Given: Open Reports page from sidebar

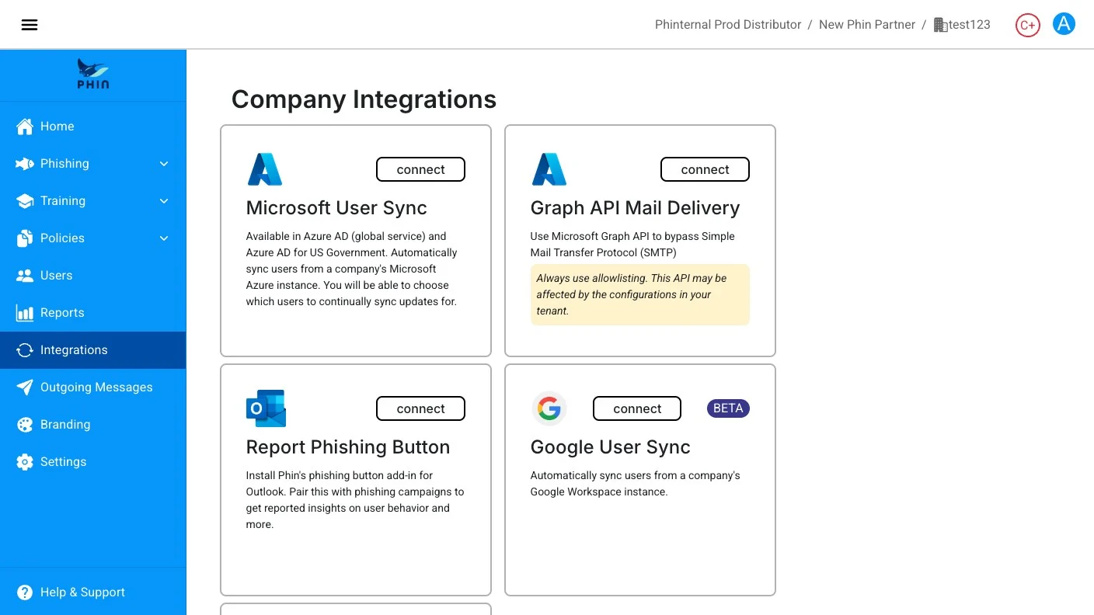Looking at the screenshot, I should coord(93,312).
